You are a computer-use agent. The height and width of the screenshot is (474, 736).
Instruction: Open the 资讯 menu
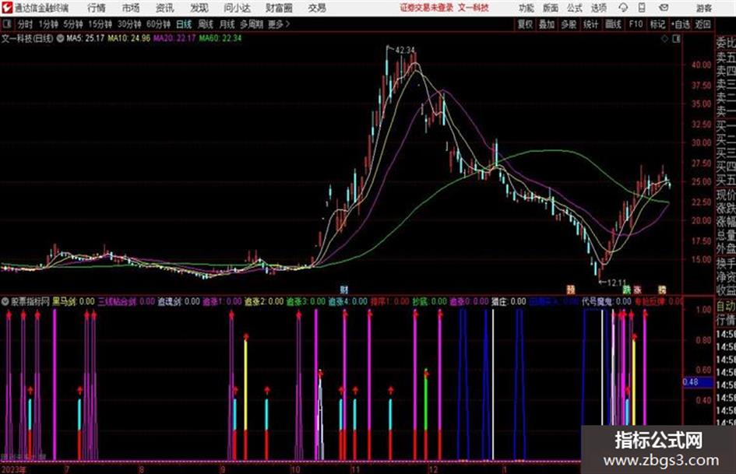164,8
